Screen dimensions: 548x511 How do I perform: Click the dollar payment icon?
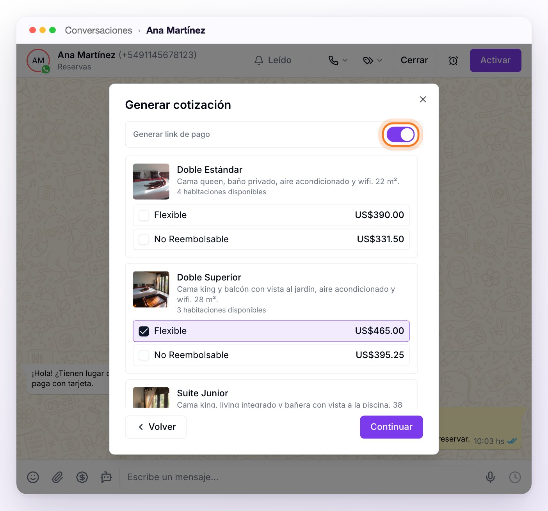82,477
